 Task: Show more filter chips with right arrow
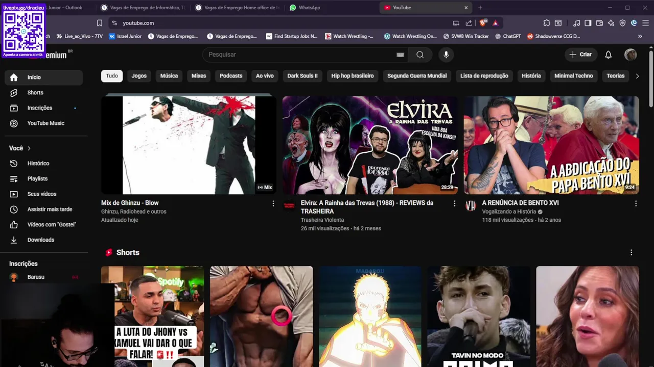[x=637, y=76]
